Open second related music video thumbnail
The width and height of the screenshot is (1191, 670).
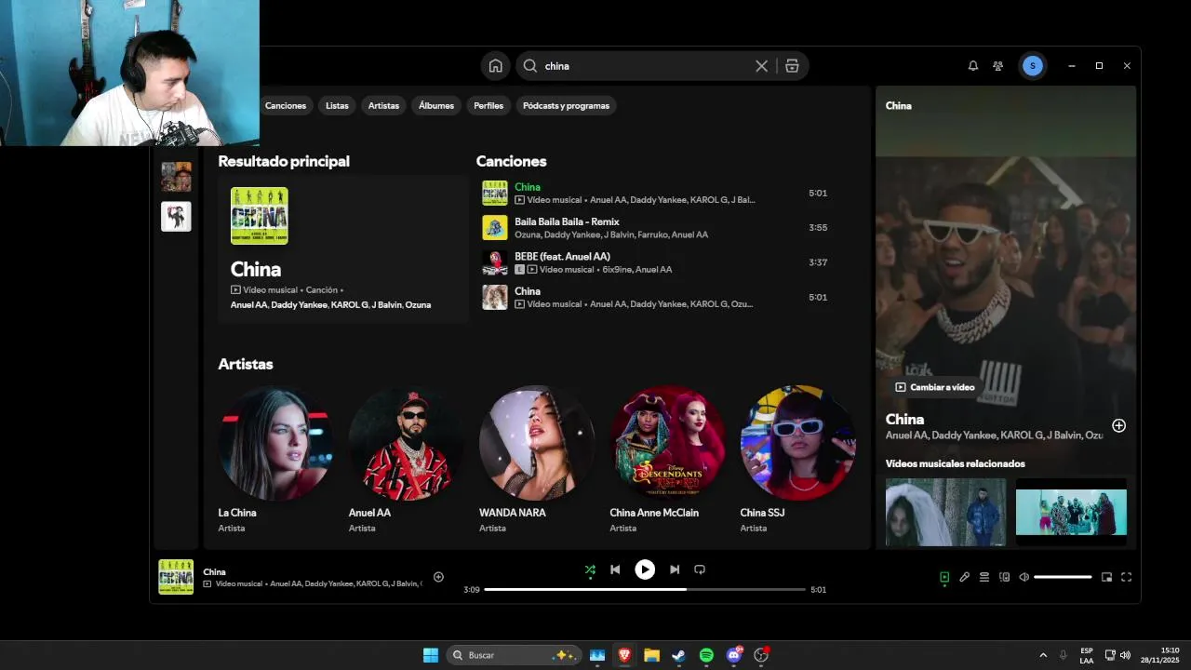[1071, 512]
